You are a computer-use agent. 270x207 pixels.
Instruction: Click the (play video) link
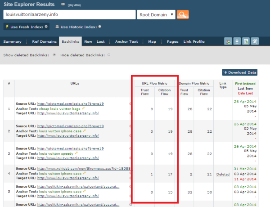coord(74,5)
